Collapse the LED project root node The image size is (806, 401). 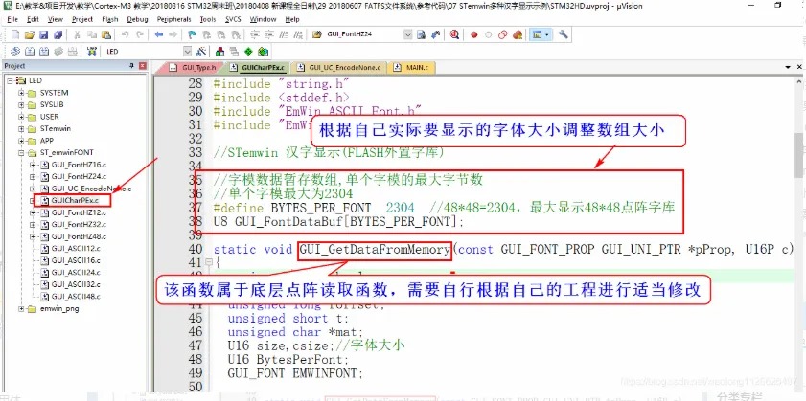click(10, 80)
